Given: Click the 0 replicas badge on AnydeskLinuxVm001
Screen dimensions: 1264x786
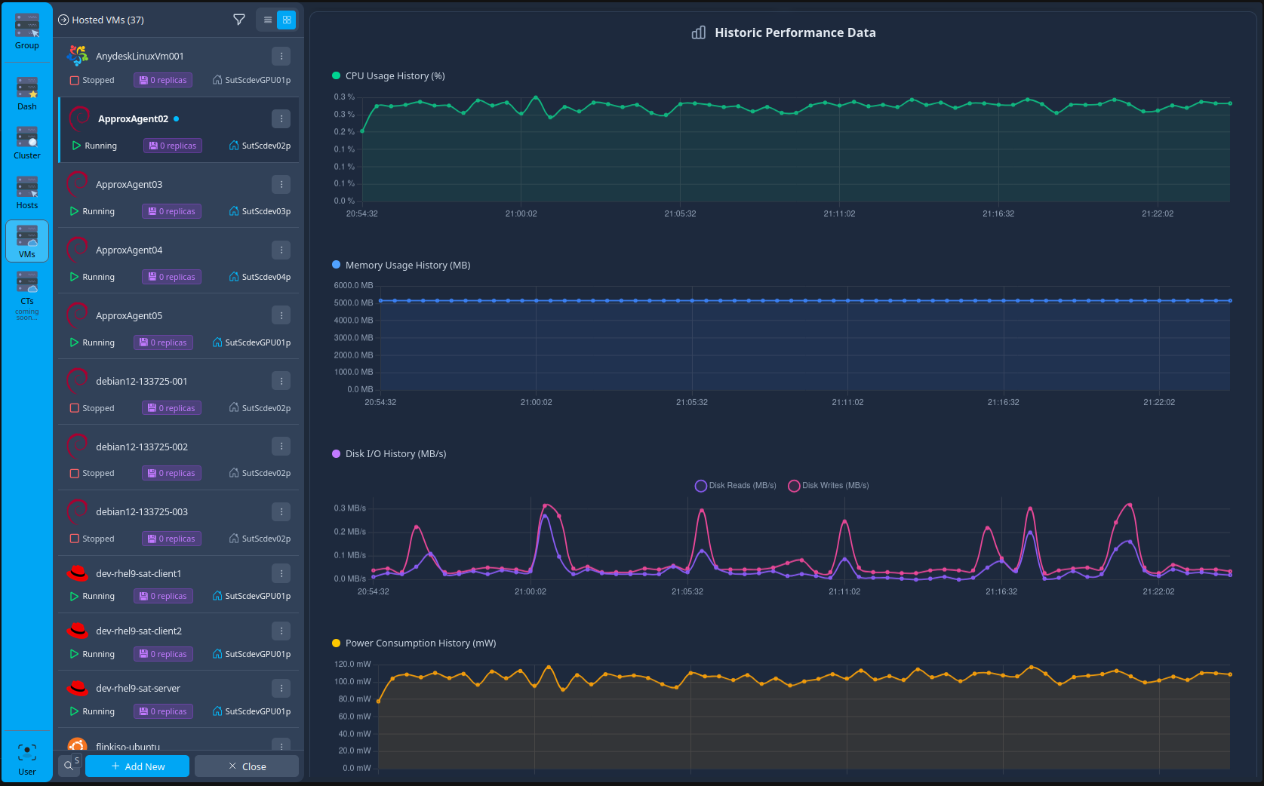Looking at the screenshot, I should point(162,79).
